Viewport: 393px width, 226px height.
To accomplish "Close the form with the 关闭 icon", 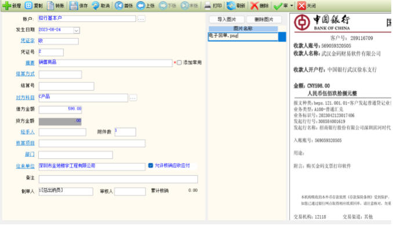I will pos(301,6).
